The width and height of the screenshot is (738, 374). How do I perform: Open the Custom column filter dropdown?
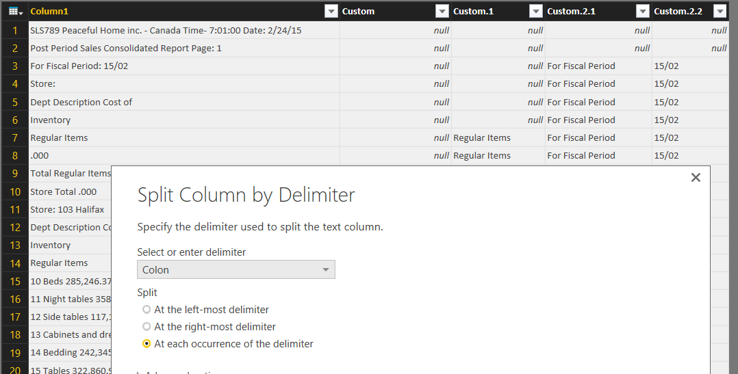tap(442, 11)
